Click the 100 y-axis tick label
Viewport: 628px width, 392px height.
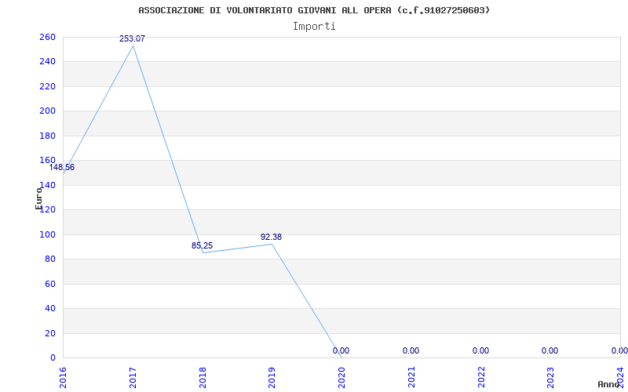point(47,234)
